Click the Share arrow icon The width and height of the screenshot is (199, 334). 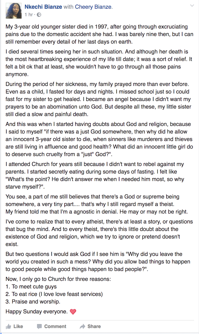coord(82,326)
